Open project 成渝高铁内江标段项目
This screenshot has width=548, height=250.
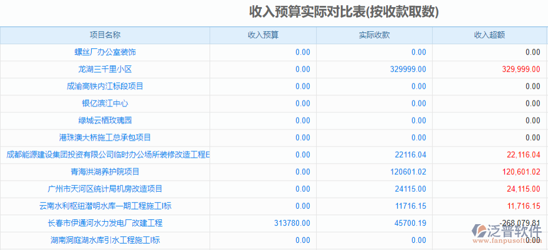coord(105,86)
